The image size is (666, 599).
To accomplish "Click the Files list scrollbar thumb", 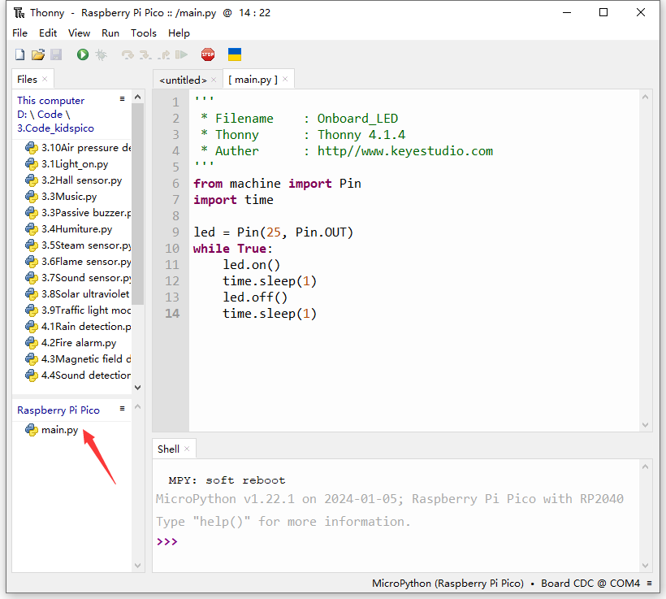I will 137,204.
